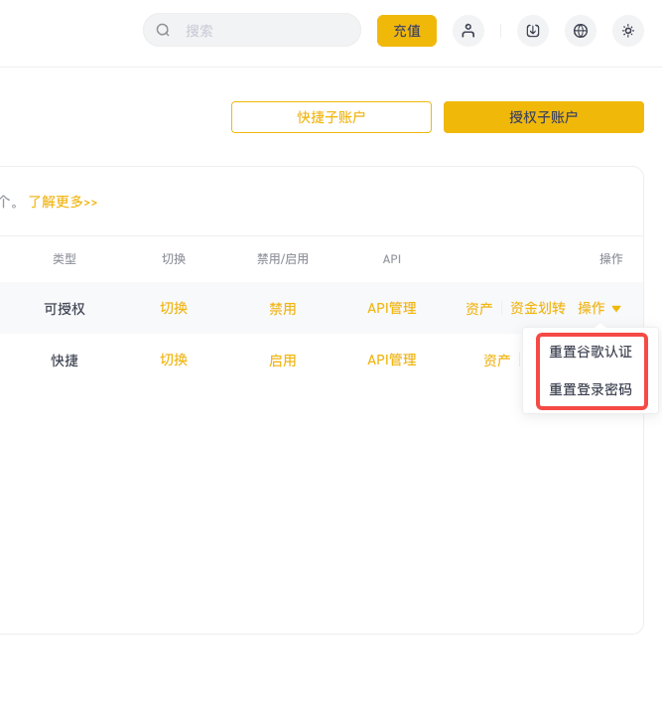Click the 授权子账户 button
Viewport: 662px width, 723px height.
click(544, 117)
